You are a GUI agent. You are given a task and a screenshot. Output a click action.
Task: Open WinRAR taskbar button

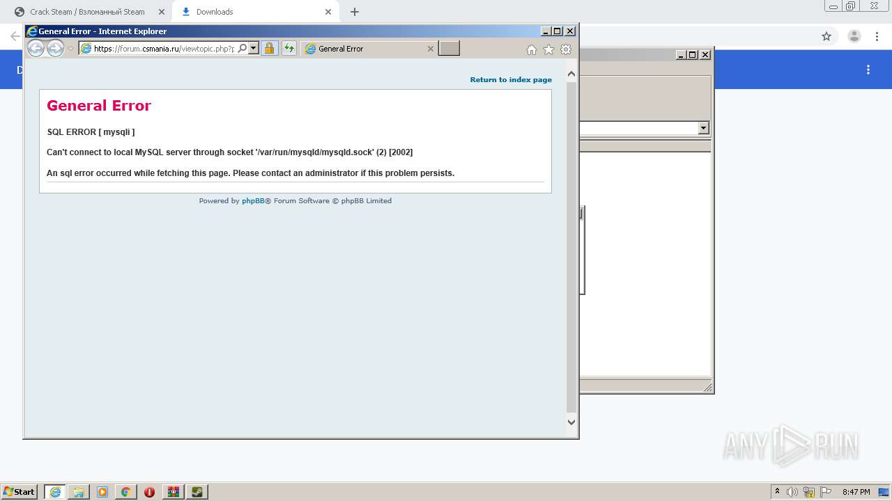click(x=174, y=492)
